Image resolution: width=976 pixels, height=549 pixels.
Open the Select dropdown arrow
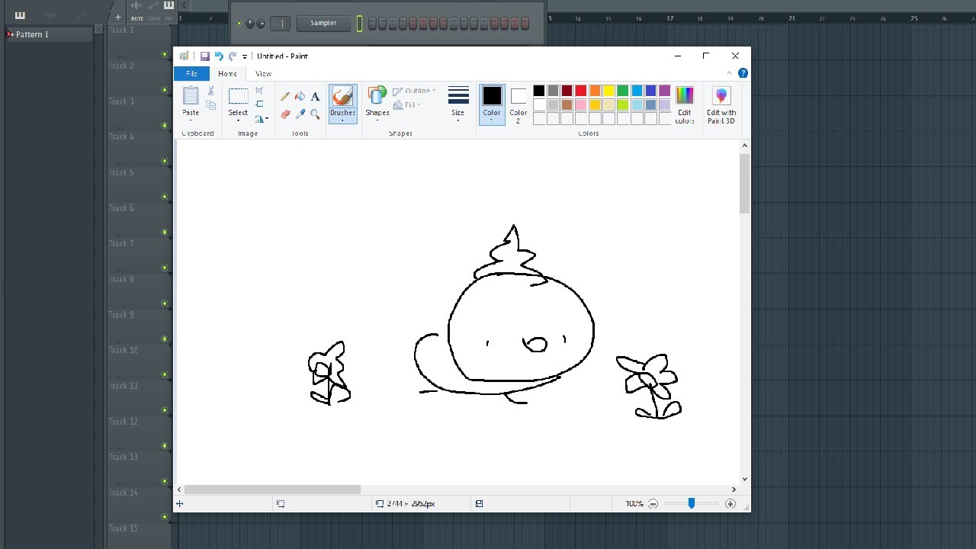pos(238,120)
